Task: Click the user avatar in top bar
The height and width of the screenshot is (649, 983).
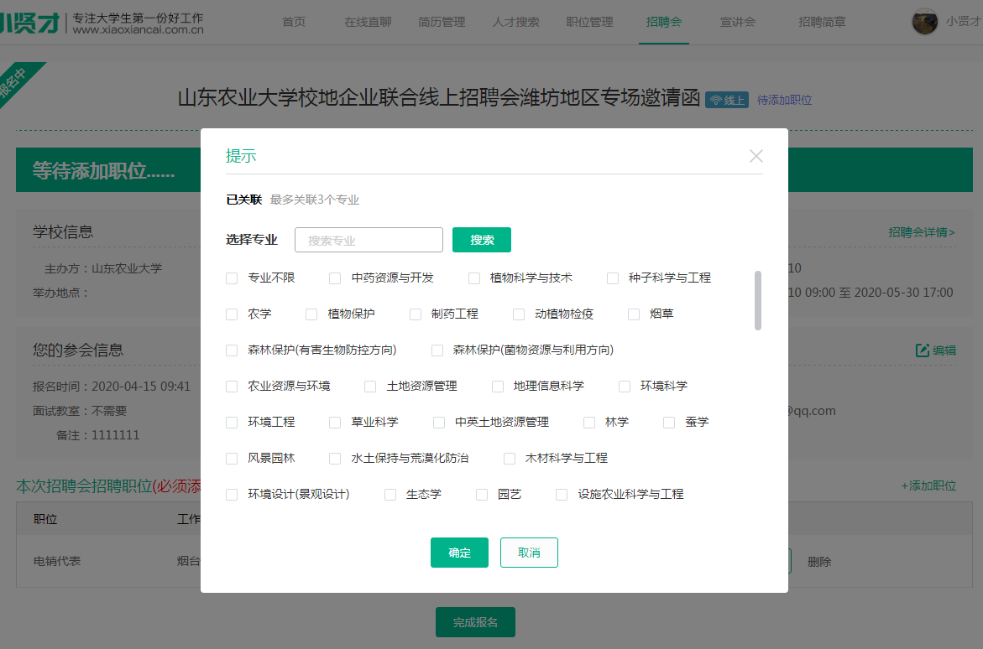Action: pos(924,22)
